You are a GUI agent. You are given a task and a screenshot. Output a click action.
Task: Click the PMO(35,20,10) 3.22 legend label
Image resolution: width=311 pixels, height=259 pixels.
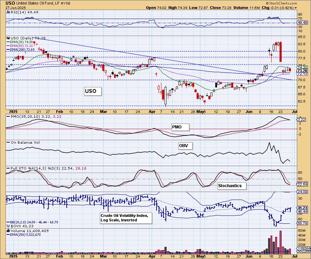(x=31, y=116)
